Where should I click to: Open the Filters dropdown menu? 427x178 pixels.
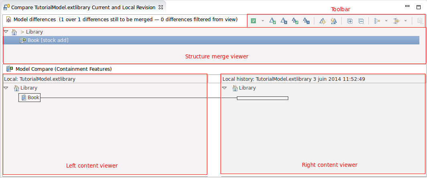click(x=405, y=21)
